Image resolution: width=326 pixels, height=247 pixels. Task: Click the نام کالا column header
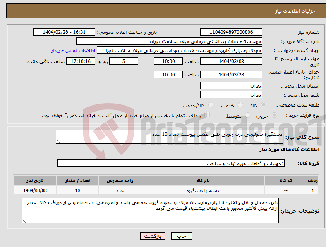(x=203, y=180)
